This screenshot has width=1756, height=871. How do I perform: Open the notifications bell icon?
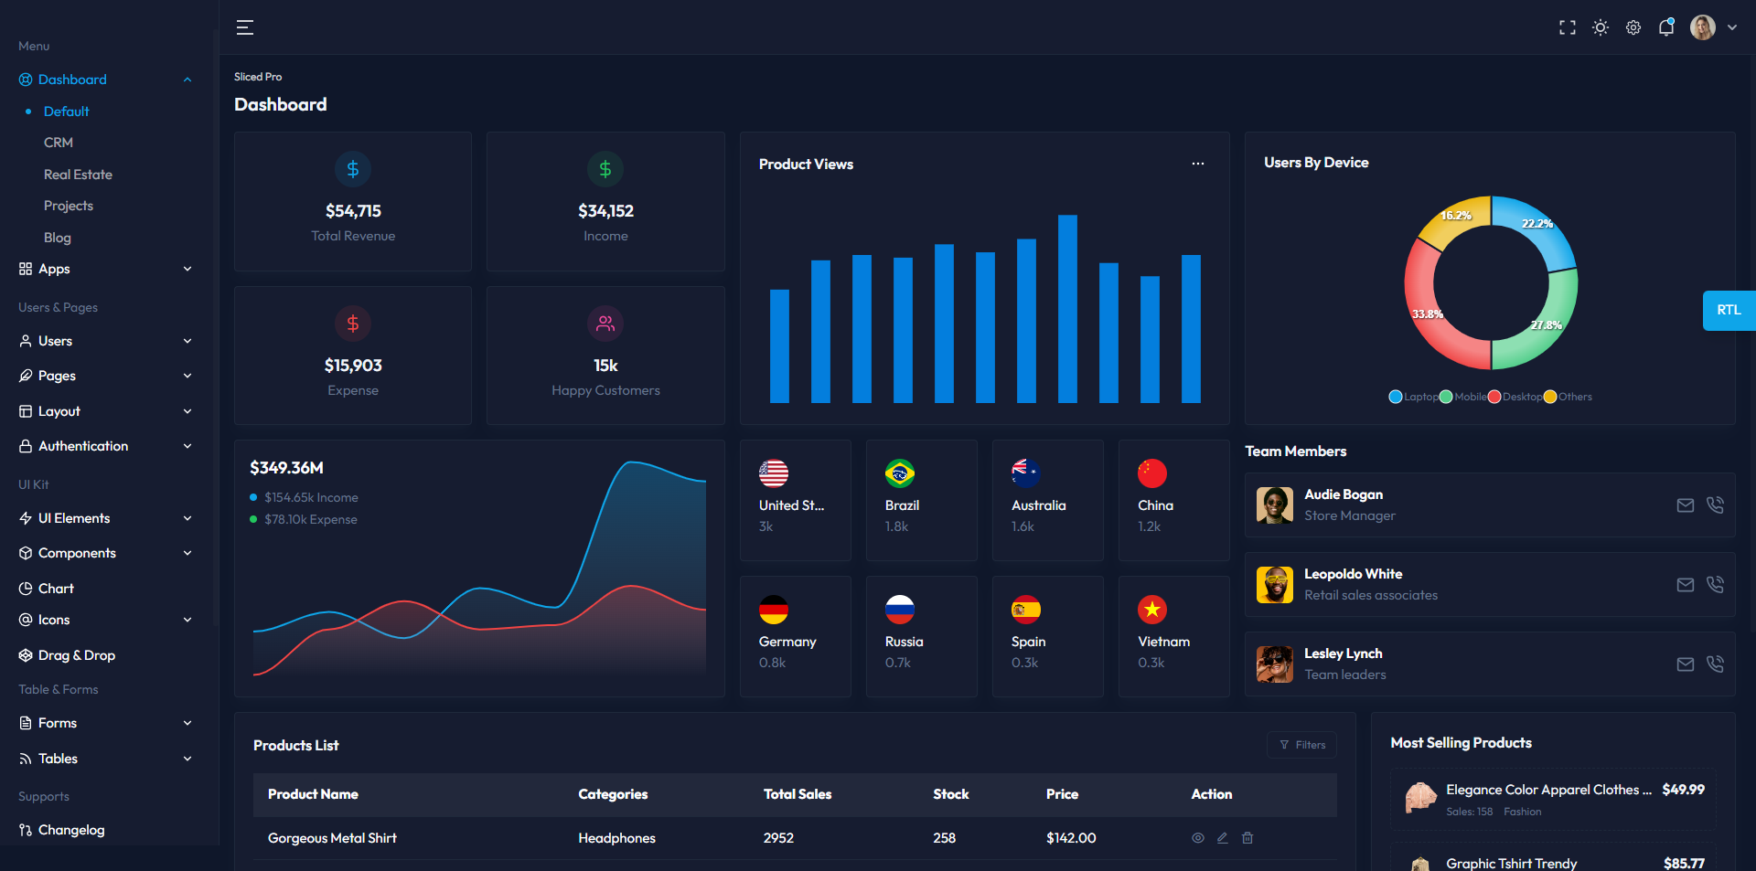1665,27
